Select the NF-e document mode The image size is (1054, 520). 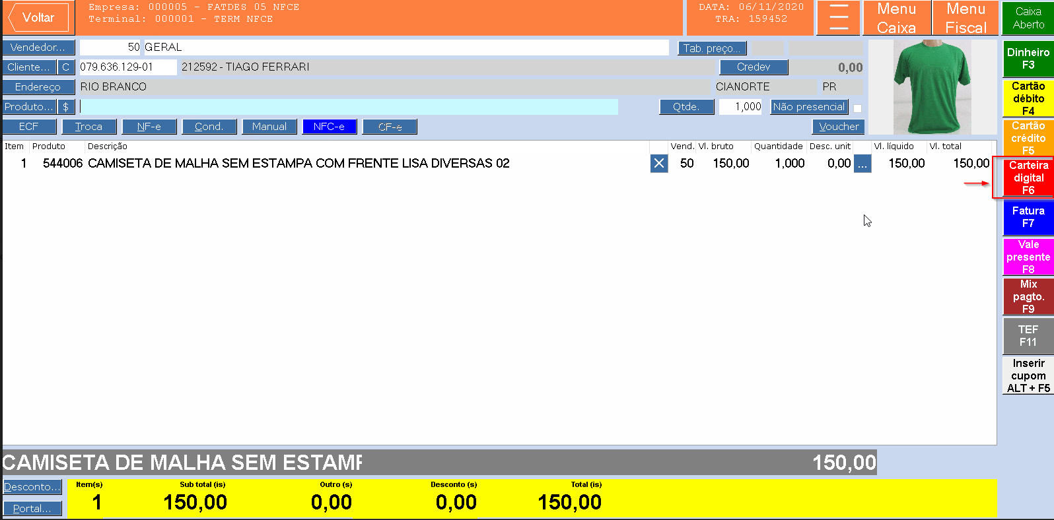(x=149, y=127)
